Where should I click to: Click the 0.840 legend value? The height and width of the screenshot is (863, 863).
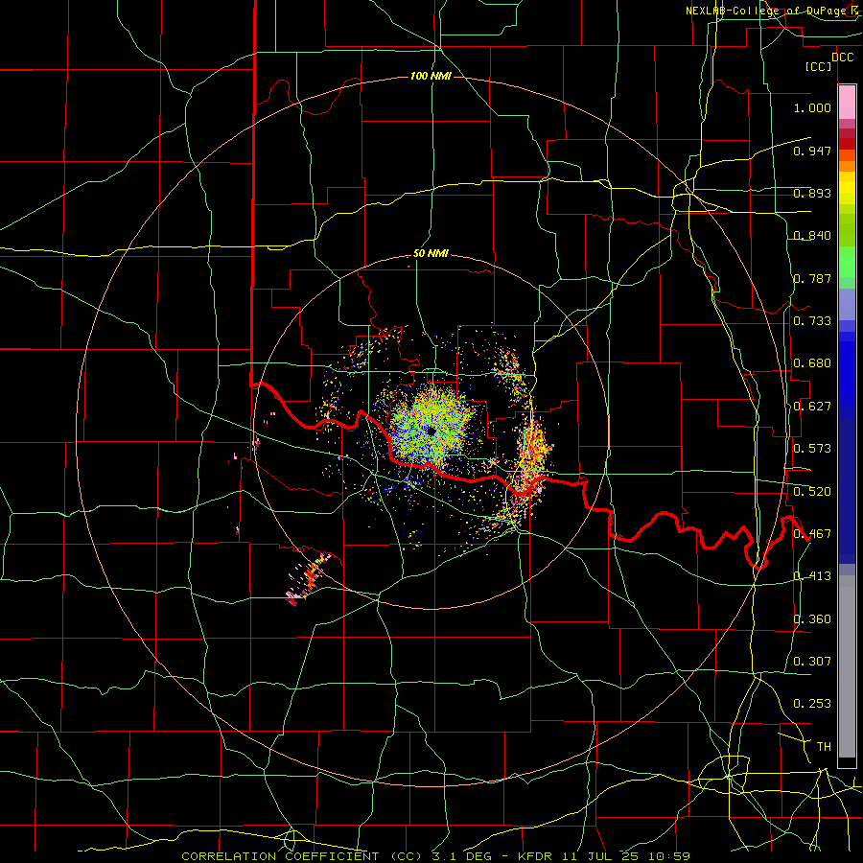pyautogui.click(x=812, y=236)
